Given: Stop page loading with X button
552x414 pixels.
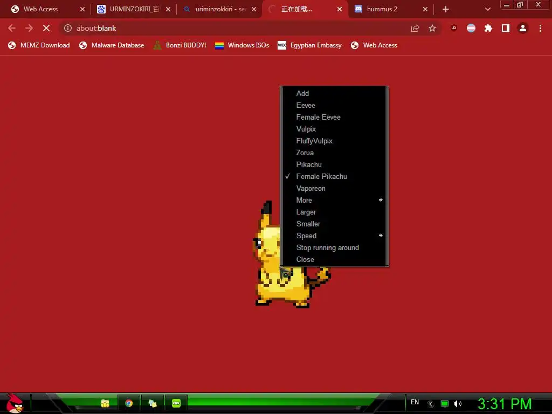Looking at the screenshot, I should (46, 28).
